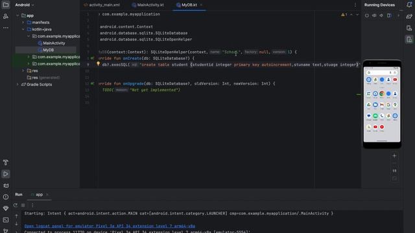The height and width of the screenshot is (233, 415).
Task: Open the Notifications bell icon
Action: 409,5
